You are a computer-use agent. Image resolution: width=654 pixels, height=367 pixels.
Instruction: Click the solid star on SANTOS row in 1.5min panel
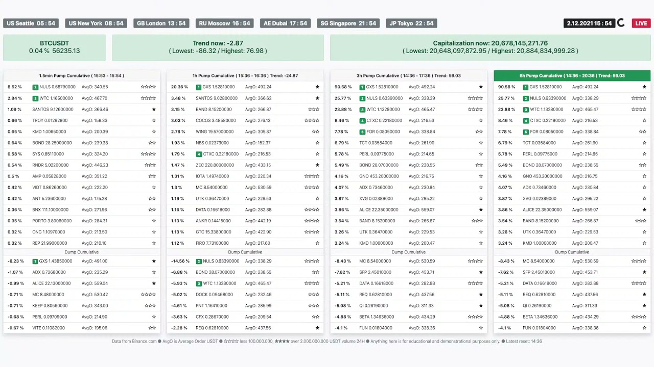tap(154, 109)
